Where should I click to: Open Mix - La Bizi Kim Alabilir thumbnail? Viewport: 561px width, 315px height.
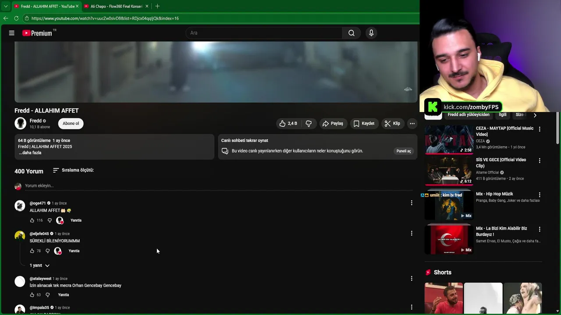pyautogui.click(x=449, y=239)
